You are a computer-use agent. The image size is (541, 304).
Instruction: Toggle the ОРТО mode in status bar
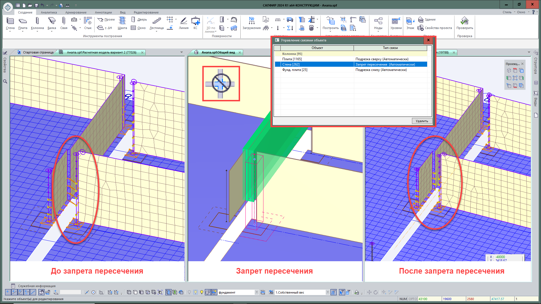(413, 299)
